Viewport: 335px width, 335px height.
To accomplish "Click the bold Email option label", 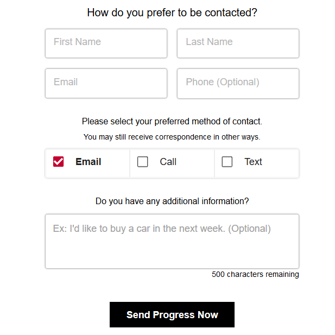I will point(89,162).
